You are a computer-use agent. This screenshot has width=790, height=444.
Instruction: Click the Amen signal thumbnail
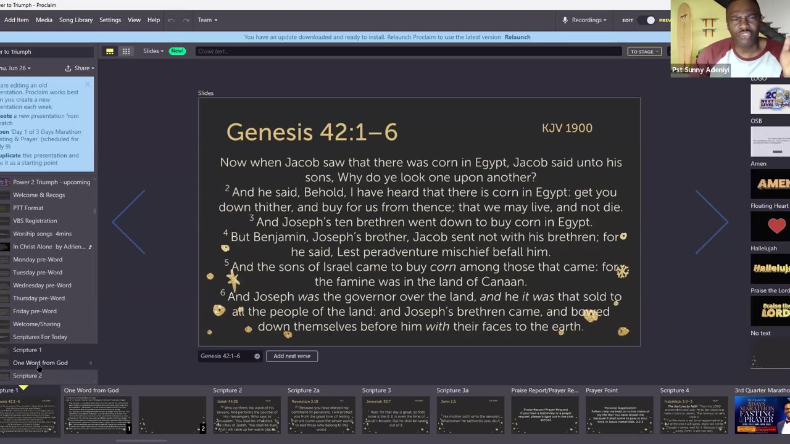[770, 183]
